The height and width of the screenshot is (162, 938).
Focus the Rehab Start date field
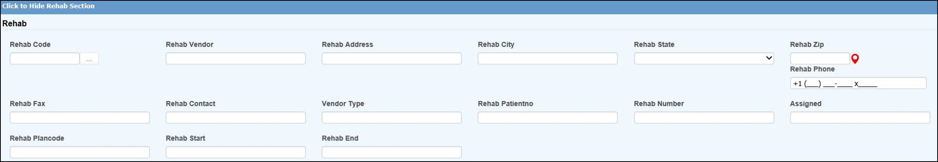click(235, 152)
